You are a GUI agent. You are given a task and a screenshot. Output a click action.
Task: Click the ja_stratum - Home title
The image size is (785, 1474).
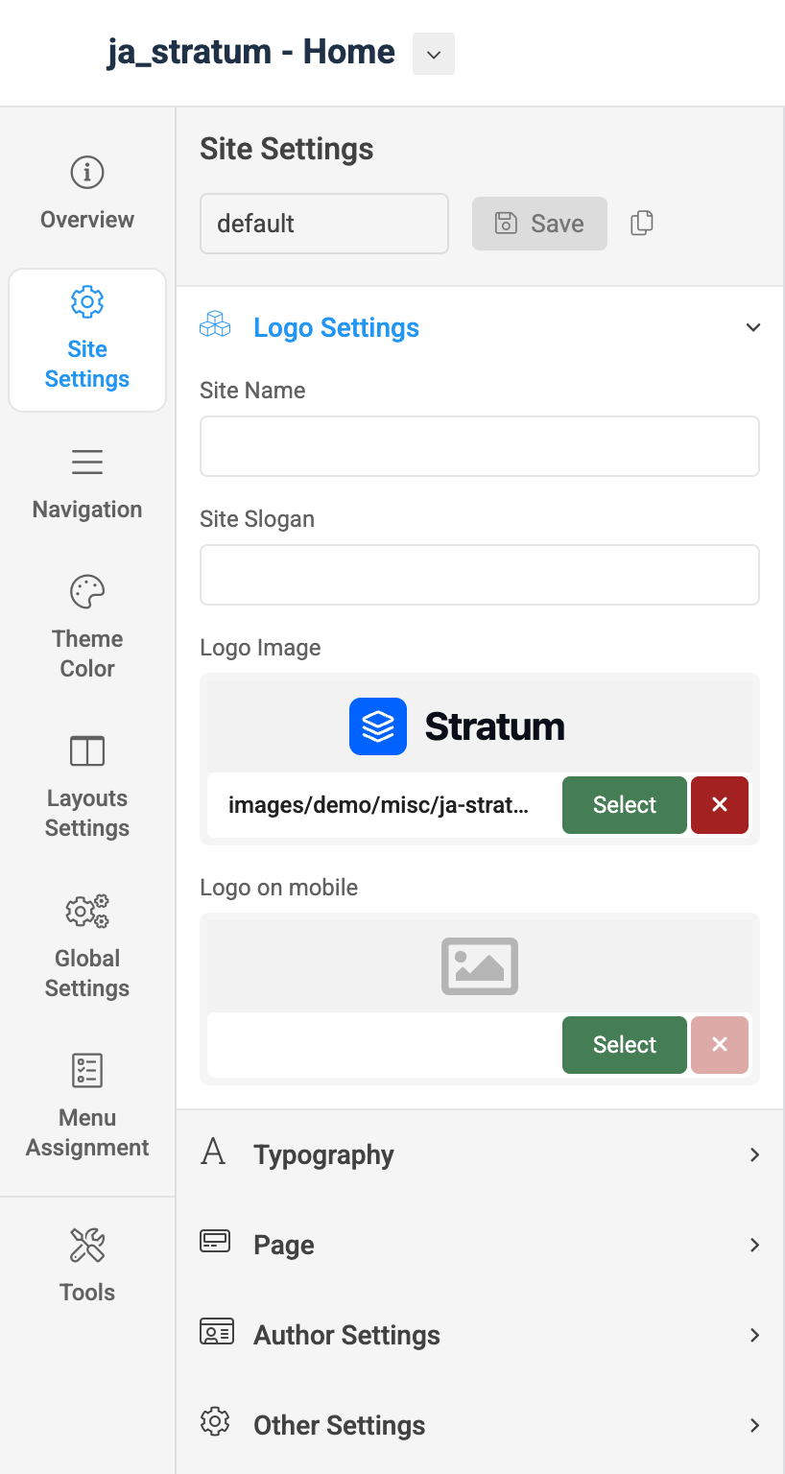click(251, 52)
